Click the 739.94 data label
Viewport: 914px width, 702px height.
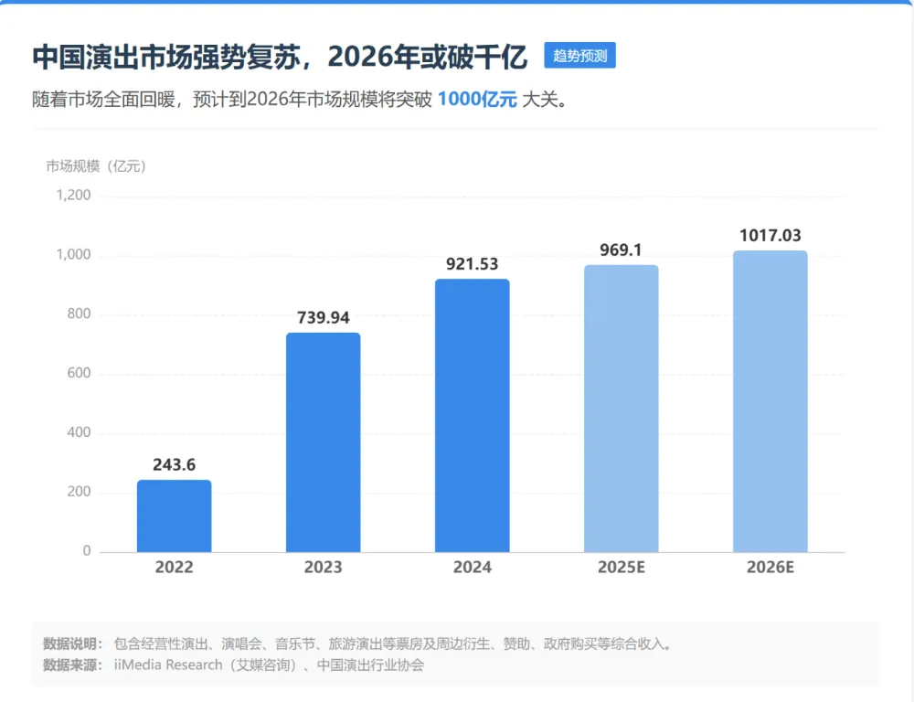coord(323,318)
